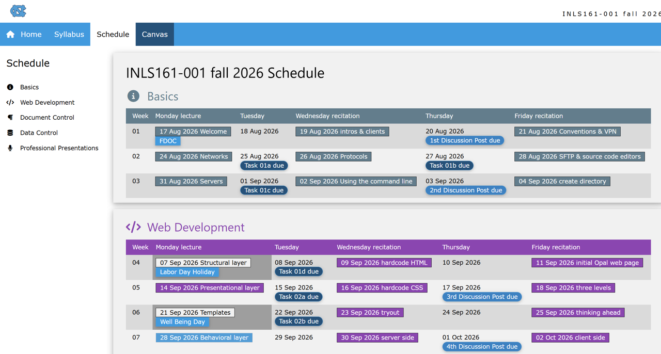This screenshot has width=661, height=354.
Task: Open 09 Sep 2026 hardcode HTML
Action: pyautogui.click(x=384, y=263)
